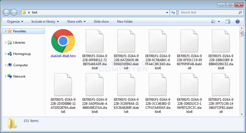Expand the Homegroup tree node
This screenshot has height=133, width=246.
click(6, 54)
